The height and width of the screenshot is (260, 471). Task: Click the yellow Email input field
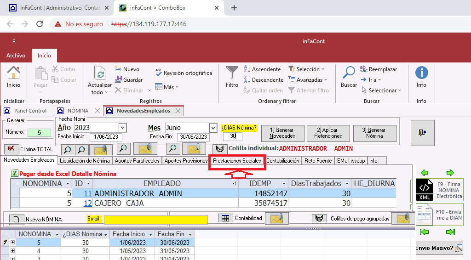pyautogui.click(x=155, y=220)
